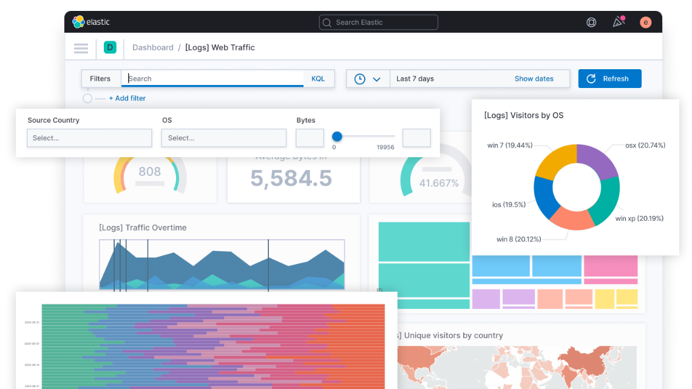Click in the KQL search field

point(212,78)
